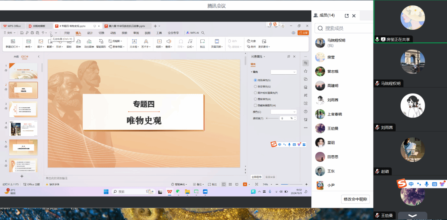Click the 公式 (Formula) icon
Viewport: 447px width, 220px height.
pyautogui.click(x=190, y=42)
